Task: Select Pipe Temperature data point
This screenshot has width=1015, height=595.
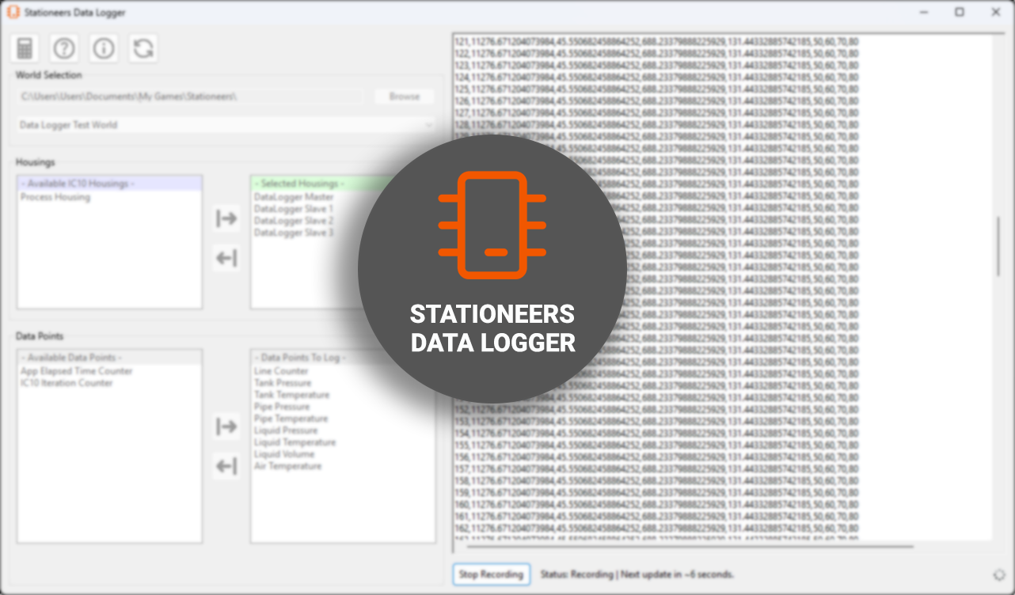Action: [291, 419]
